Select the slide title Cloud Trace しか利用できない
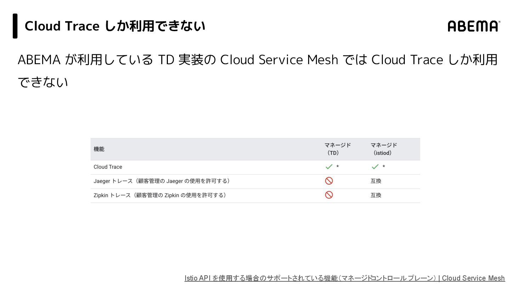Viewport: 510px width, 287px height. pos(115,26)
